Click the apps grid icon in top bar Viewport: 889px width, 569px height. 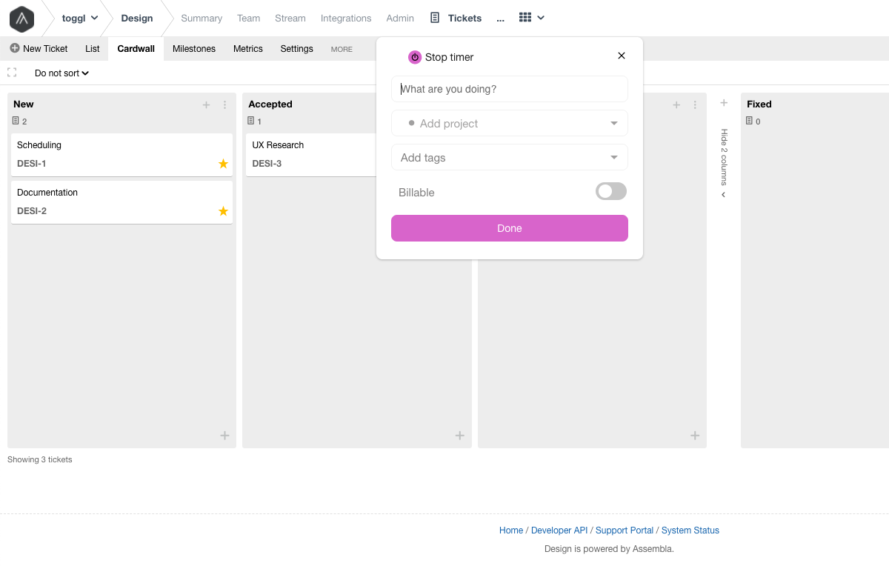(x=524, y=17)
